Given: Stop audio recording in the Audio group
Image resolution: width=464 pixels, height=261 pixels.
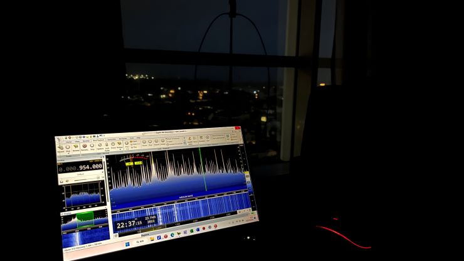Looking at the screenshot, I should [x=68, y=147].
